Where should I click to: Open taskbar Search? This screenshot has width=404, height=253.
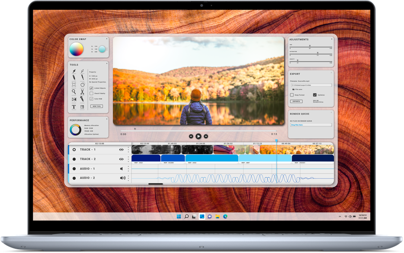[186, 217]
